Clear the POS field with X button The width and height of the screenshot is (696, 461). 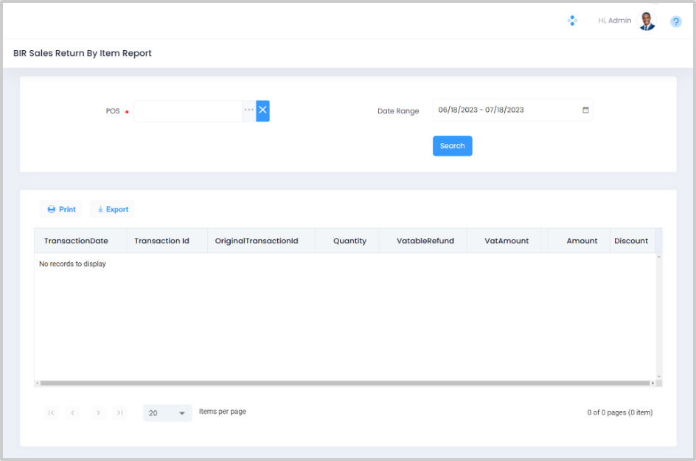263,110
